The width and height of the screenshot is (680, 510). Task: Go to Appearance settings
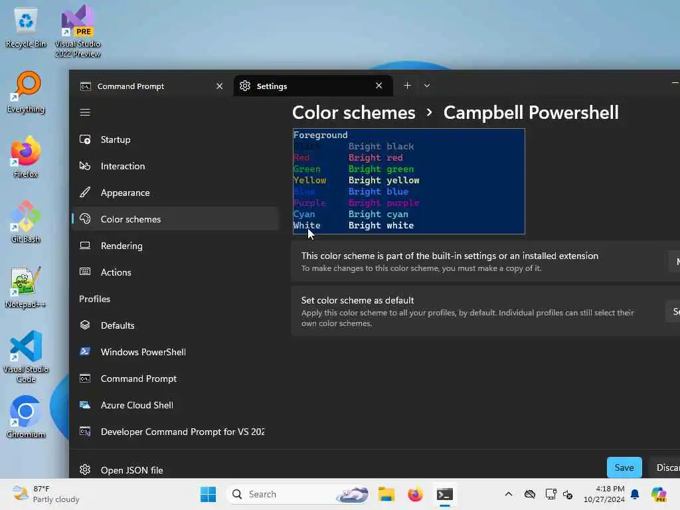(175, 193)
